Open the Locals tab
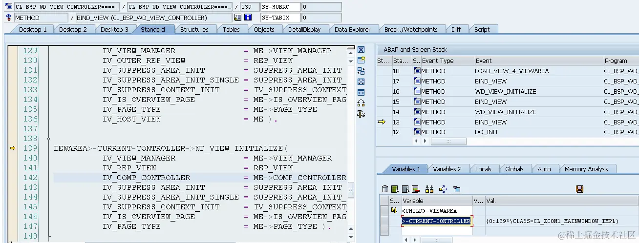This screenshot has width=639, height=243. pos(483,169)
